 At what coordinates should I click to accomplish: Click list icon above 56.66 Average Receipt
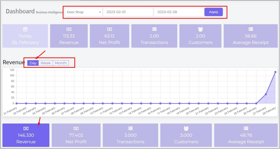[251, 29]
